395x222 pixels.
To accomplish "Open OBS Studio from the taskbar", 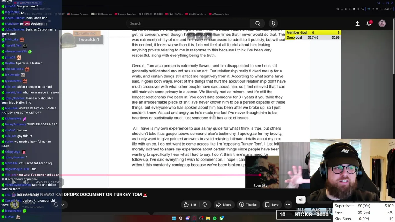I will tap(201, 218).
